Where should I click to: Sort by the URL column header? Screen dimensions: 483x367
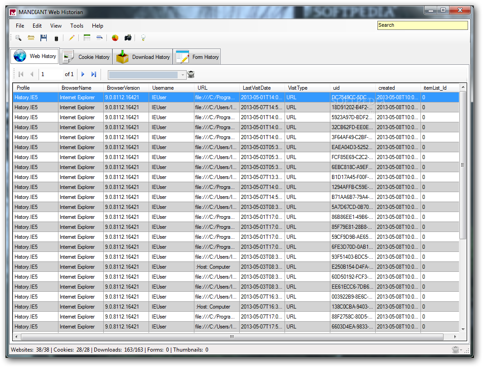(x=217, y=88)
